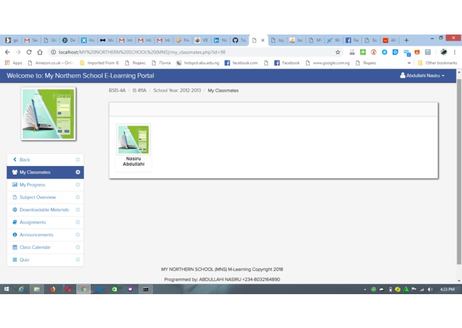The image size is (462, 328).
Task: Click My Classmates breadcrumb text
Action: pyautogui.click(x=223, y=90)
